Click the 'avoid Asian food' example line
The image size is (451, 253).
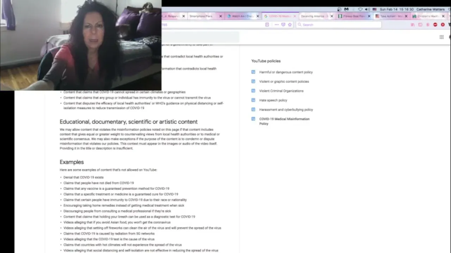(117, 222)
